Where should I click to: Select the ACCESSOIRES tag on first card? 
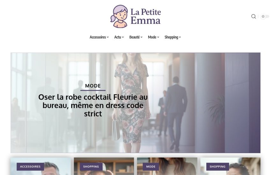[x=30, y=166]
